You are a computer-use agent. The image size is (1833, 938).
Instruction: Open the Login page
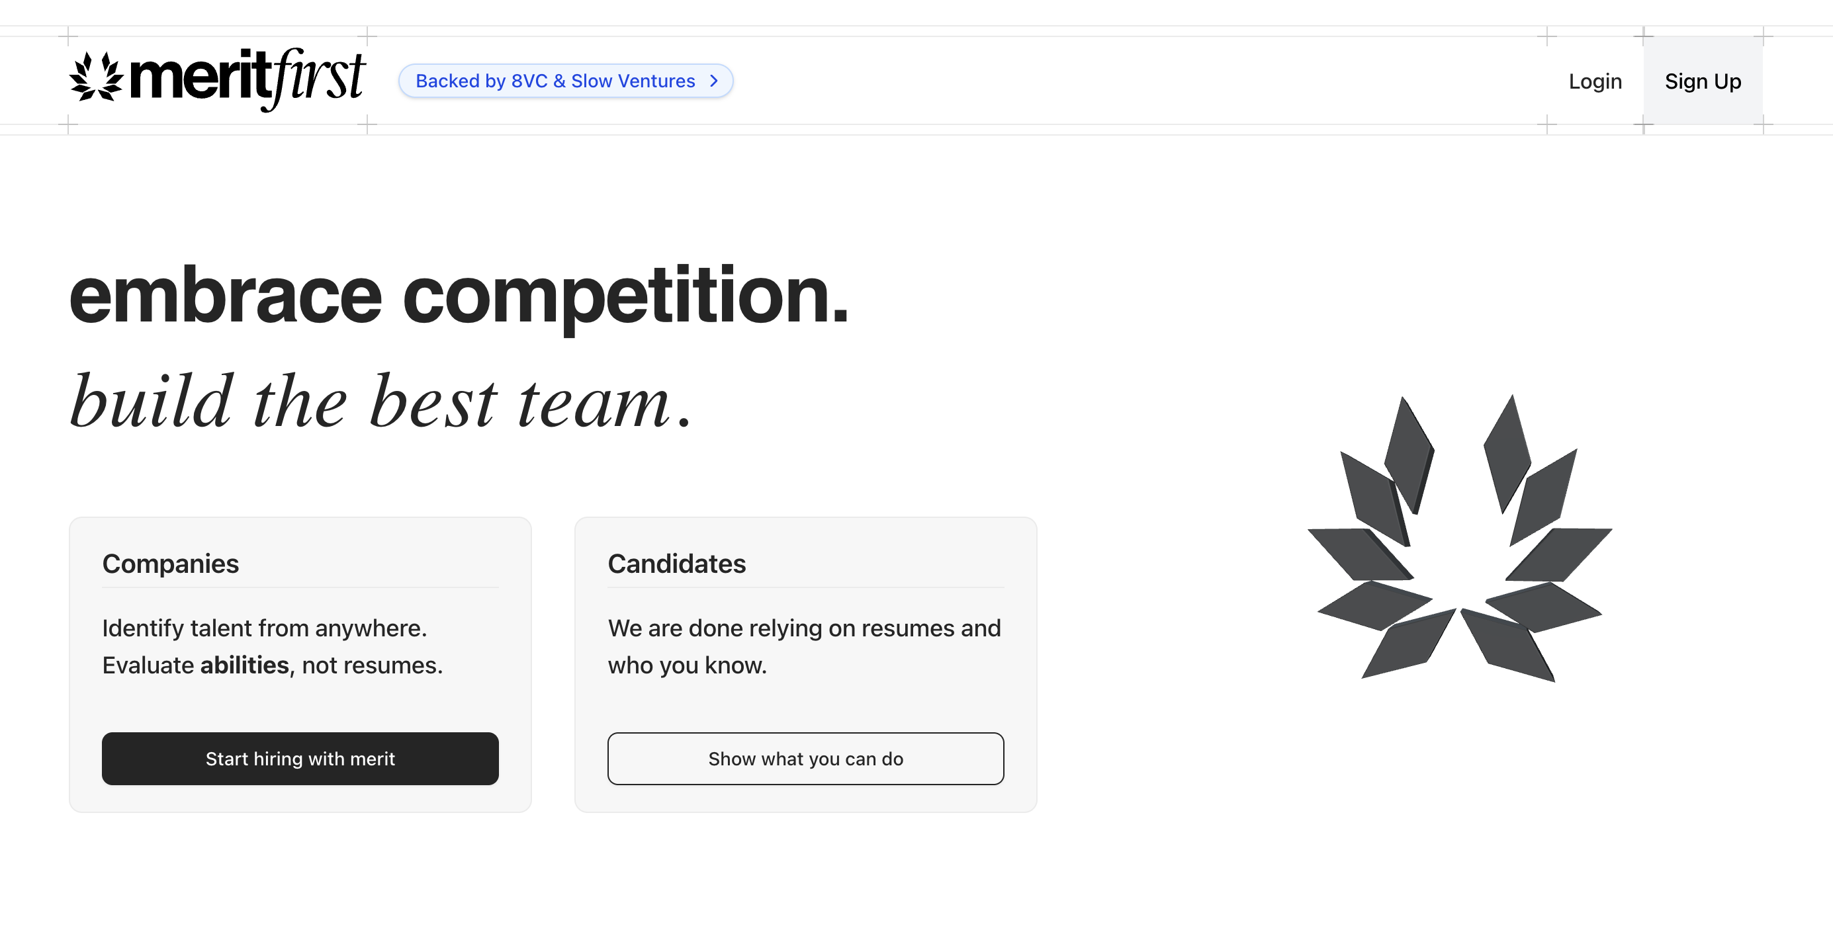[x=1595, y=81]
